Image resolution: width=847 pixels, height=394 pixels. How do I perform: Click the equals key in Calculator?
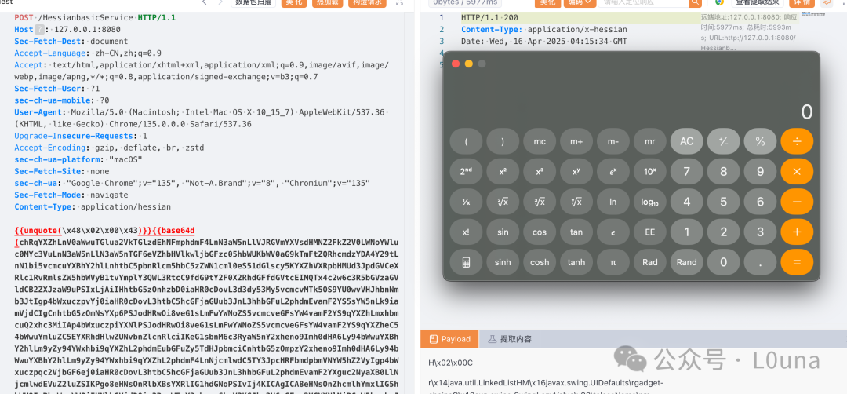[797, 262]
